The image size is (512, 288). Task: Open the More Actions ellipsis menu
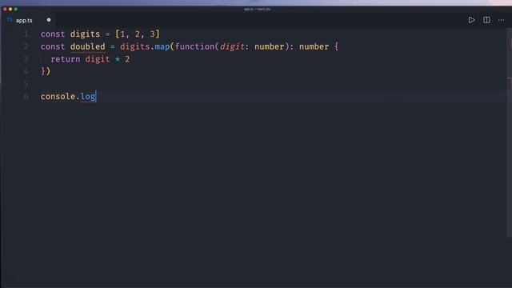pyautogui.click(x=502, y=20)
